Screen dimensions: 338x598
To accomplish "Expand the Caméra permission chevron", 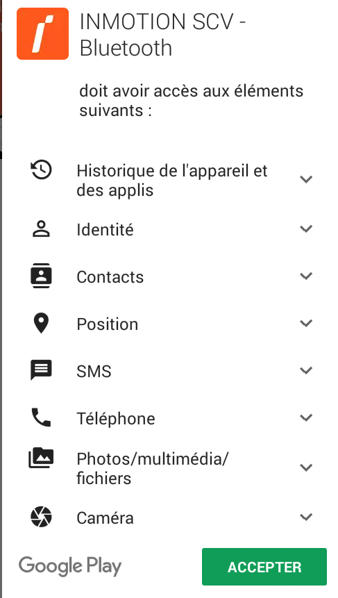I will [x=306, y=517].
